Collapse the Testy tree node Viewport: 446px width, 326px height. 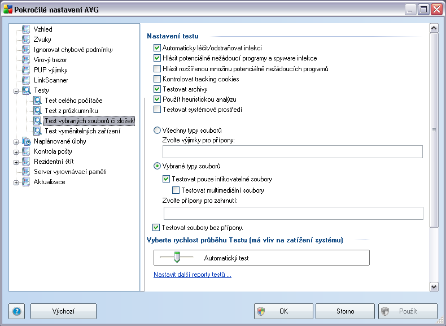coord(16,92)
